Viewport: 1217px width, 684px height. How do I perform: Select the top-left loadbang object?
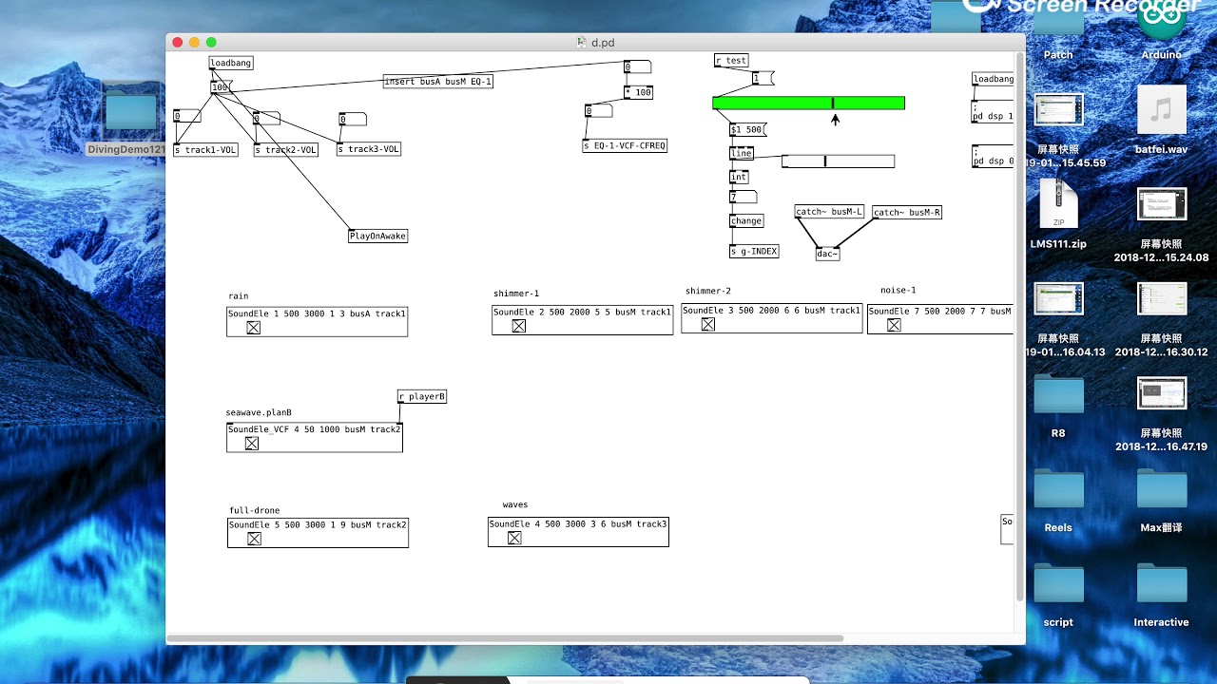point(231,64)
